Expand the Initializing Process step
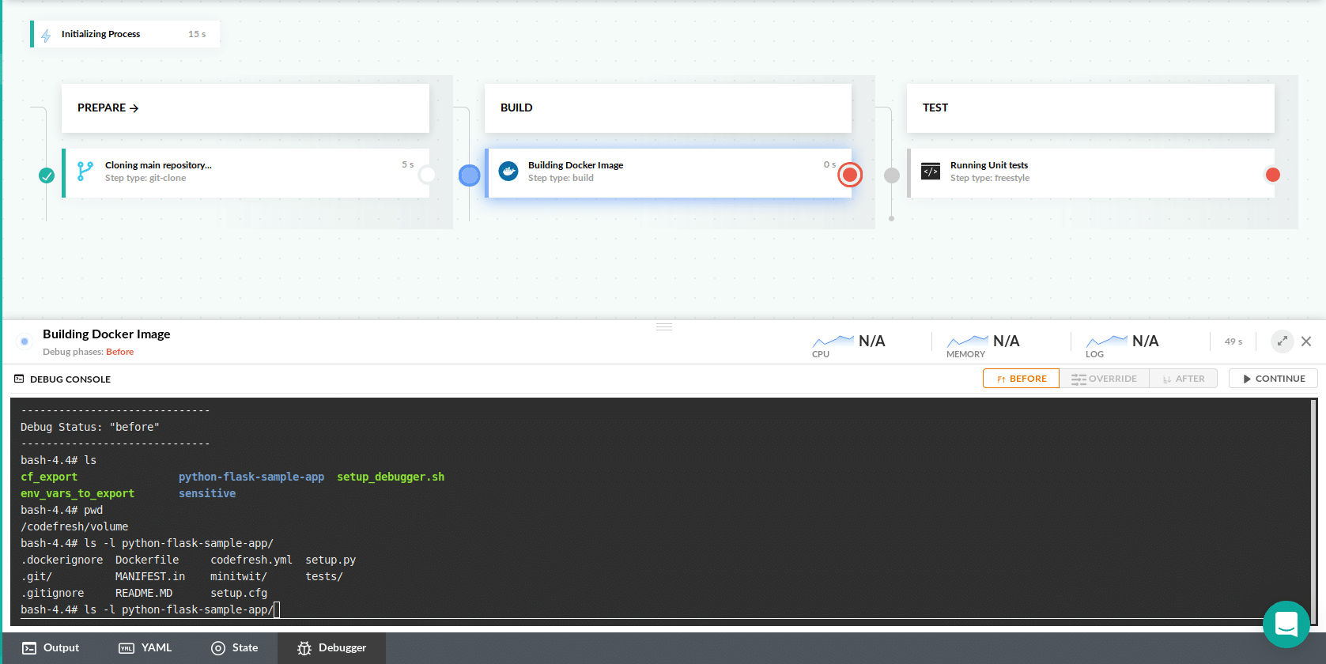This screenshot has width=1326, height=664. pos(127,34)
